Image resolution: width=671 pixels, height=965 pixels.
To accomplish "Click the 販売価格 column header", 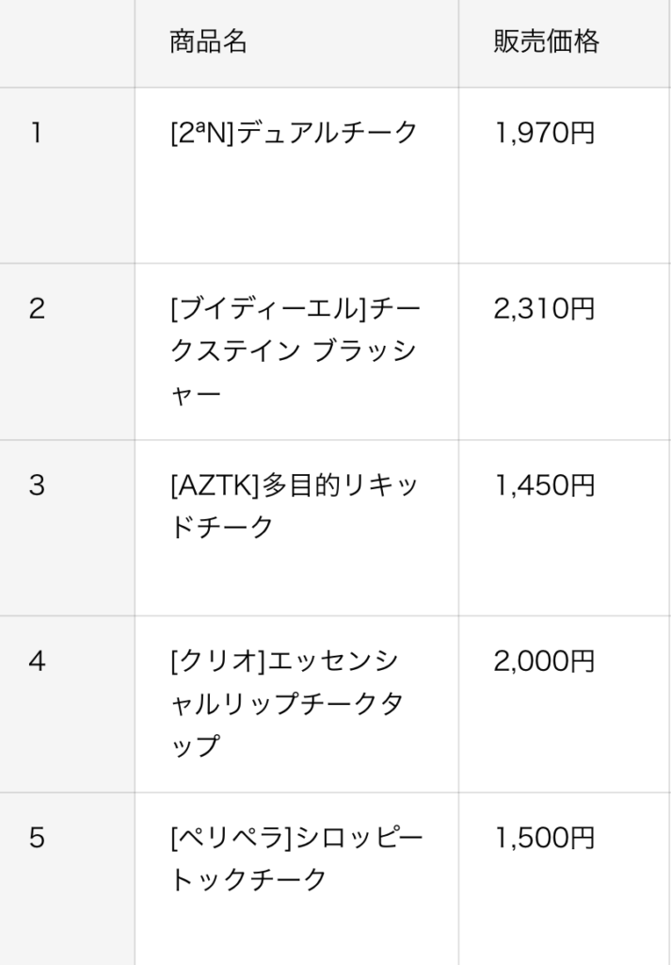I will point(546,42).
